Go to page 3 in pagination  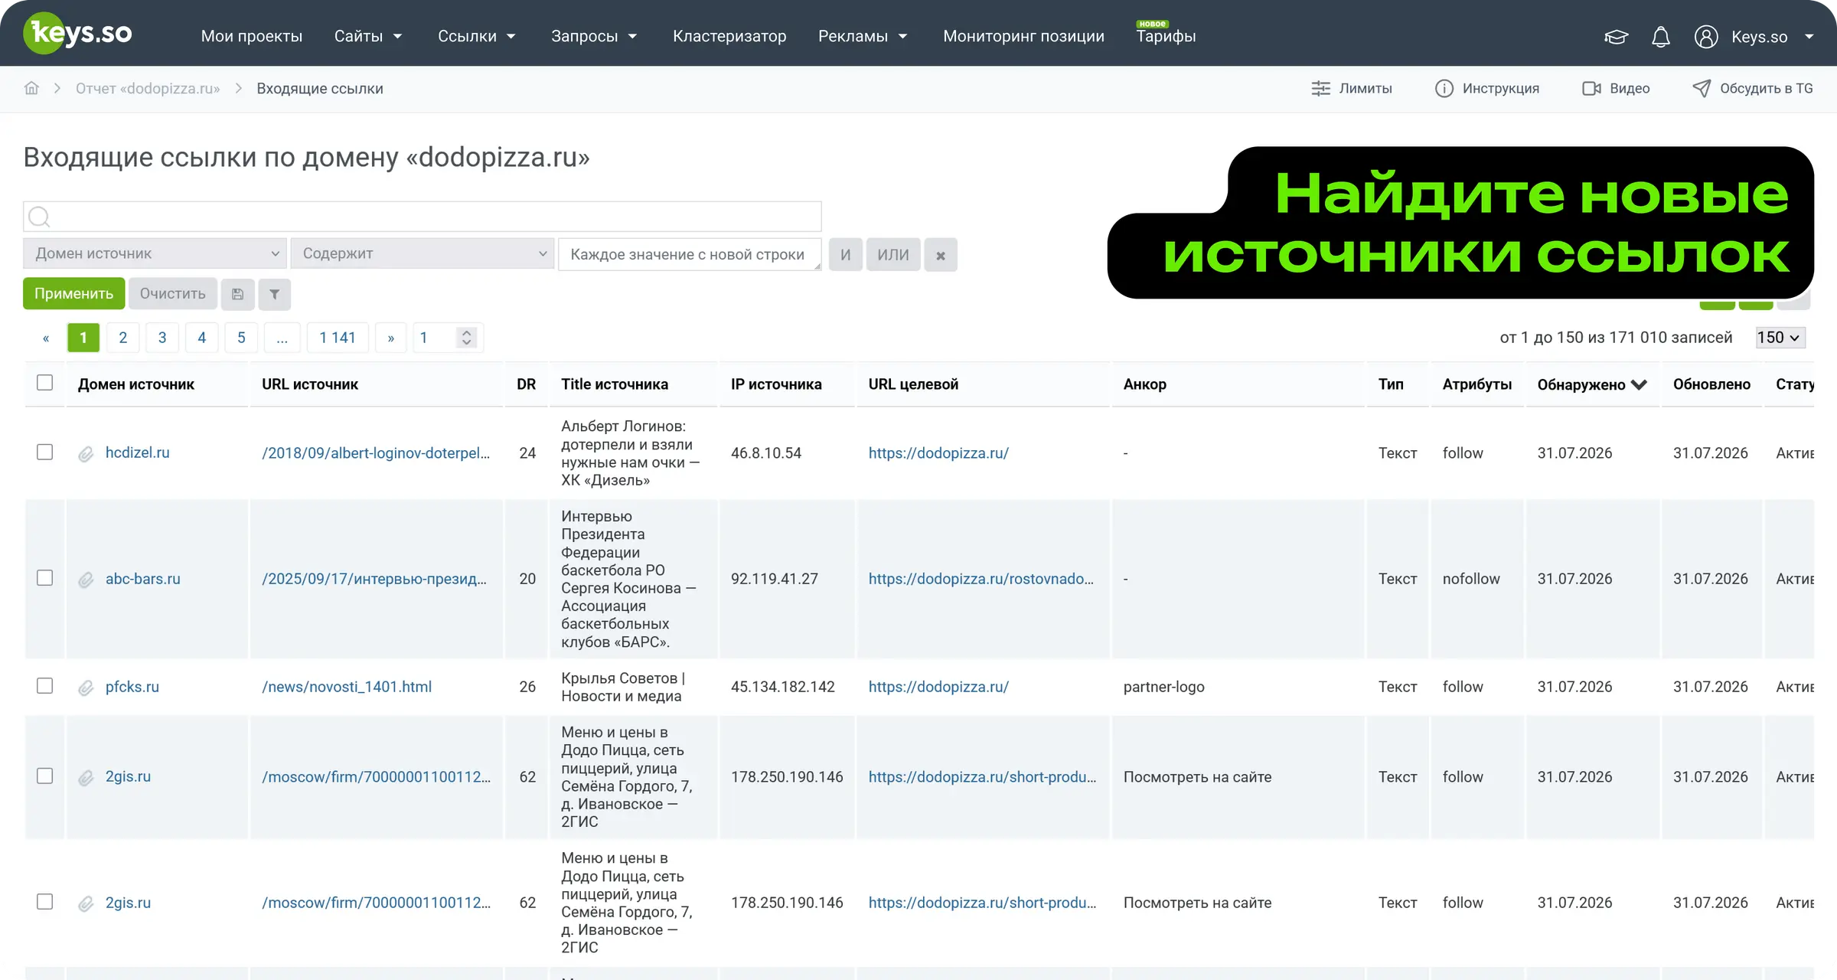162,338
